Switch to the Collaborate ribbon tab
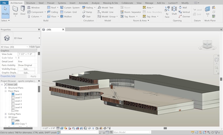 click(127, 3)
